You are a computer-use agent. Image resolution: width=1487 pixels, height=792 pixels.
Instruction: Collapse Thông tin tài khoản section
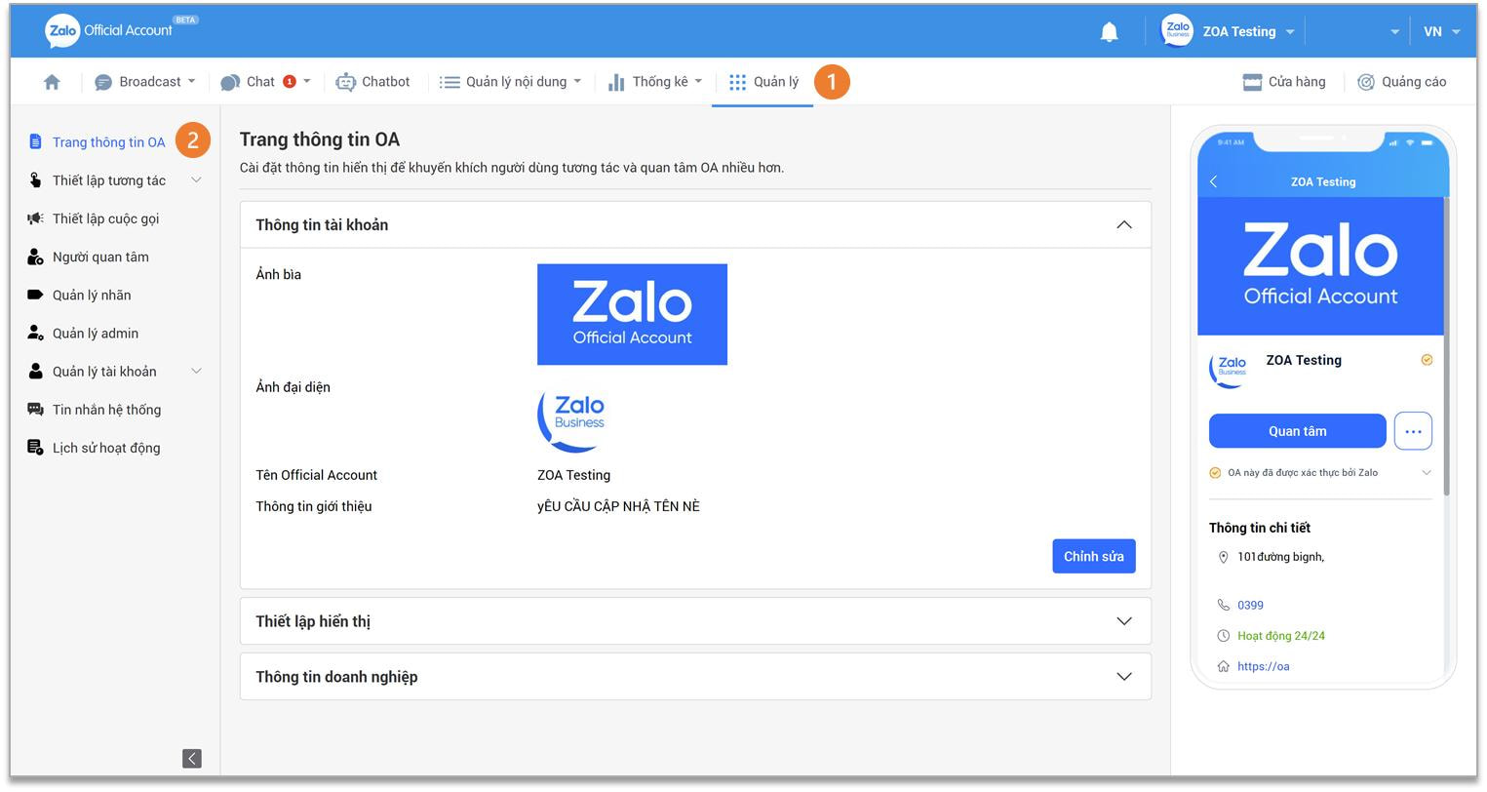coord(1123,225)
